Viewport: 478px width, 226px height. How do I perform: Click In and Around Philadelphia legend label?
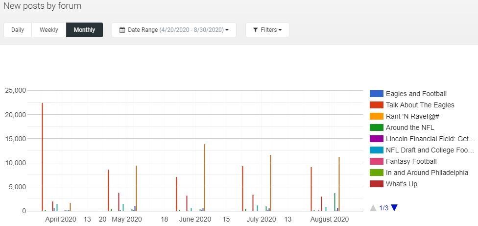427,173
